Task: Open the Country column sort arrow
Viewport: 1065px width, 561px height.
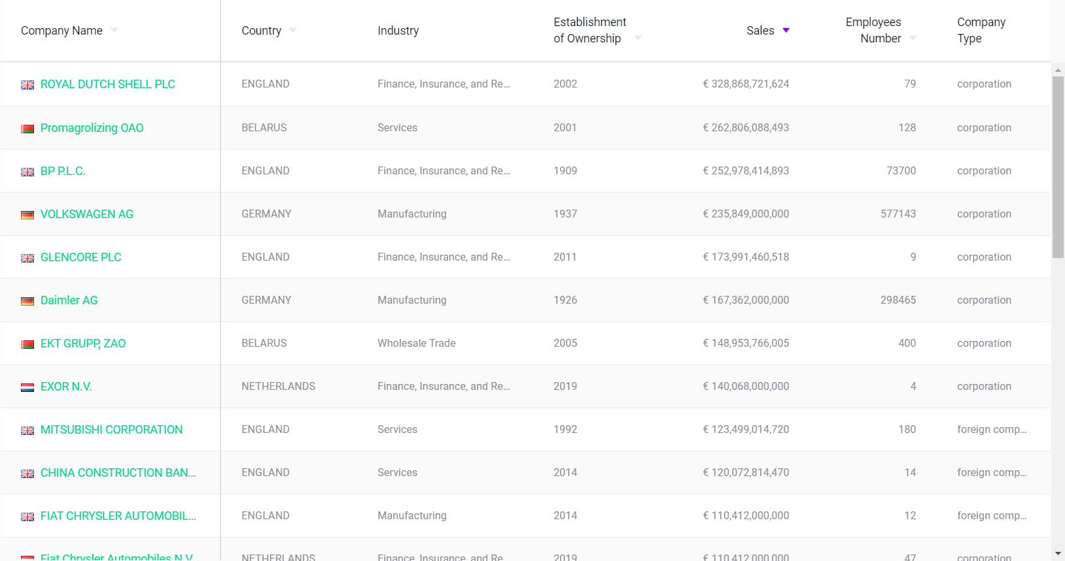Action: (293, 31)
